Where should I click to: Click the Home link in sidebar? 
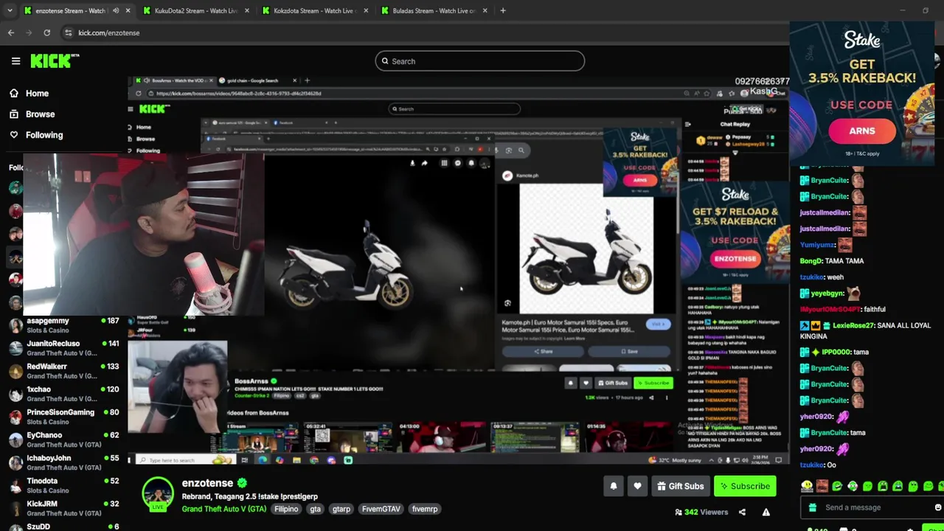(37, 94)
